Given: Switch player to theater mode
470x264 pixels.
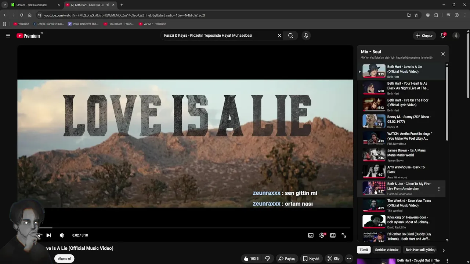Looking at the screenshot, I should click(x=333, y=235).
